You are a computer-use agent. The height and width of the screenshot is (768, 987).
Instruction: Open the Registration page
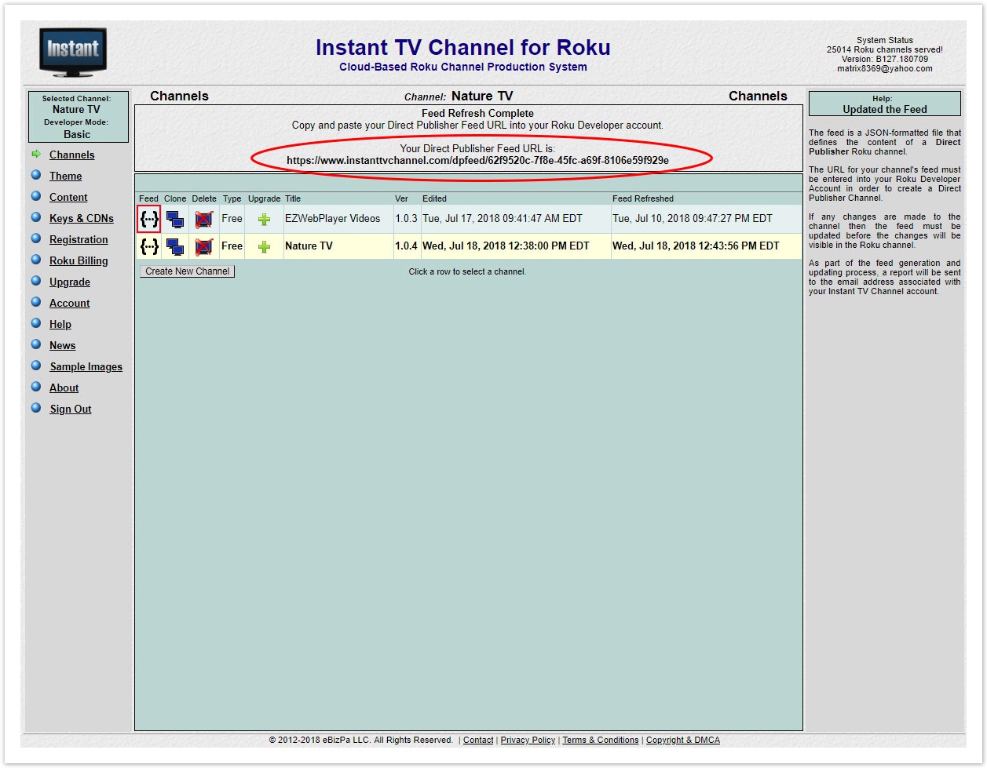[x=79, y=240]
